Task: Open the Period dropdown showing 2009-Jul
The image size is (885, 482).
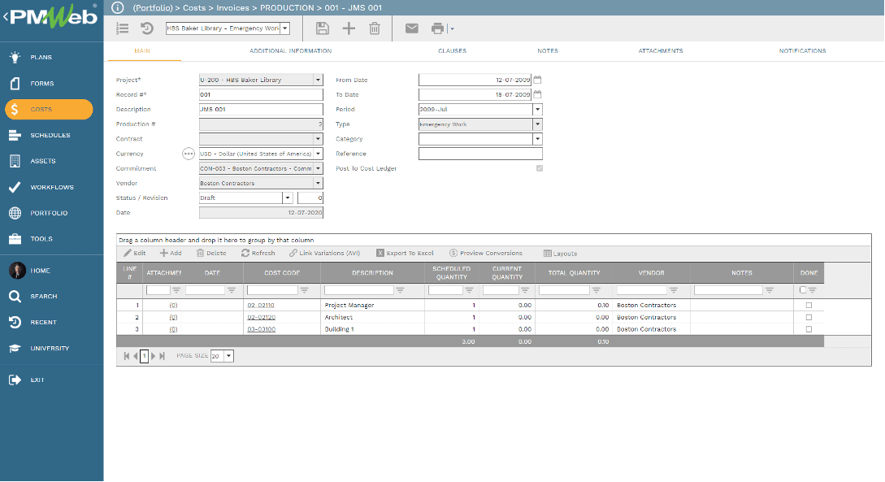Action: (537, 109)
